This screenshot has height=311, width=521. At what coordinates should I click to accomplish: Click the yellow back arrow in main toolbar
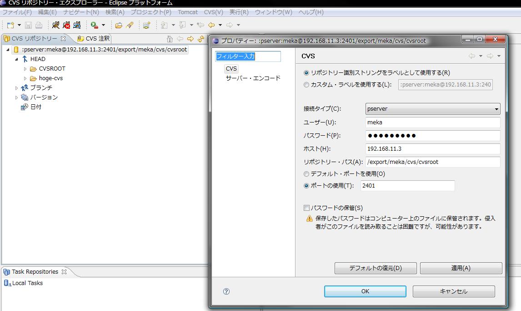tap(211, 25)
